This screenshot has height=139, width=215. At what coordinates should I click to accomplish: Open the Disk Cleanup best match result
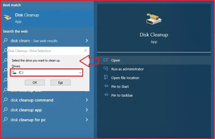click(47, 18)
